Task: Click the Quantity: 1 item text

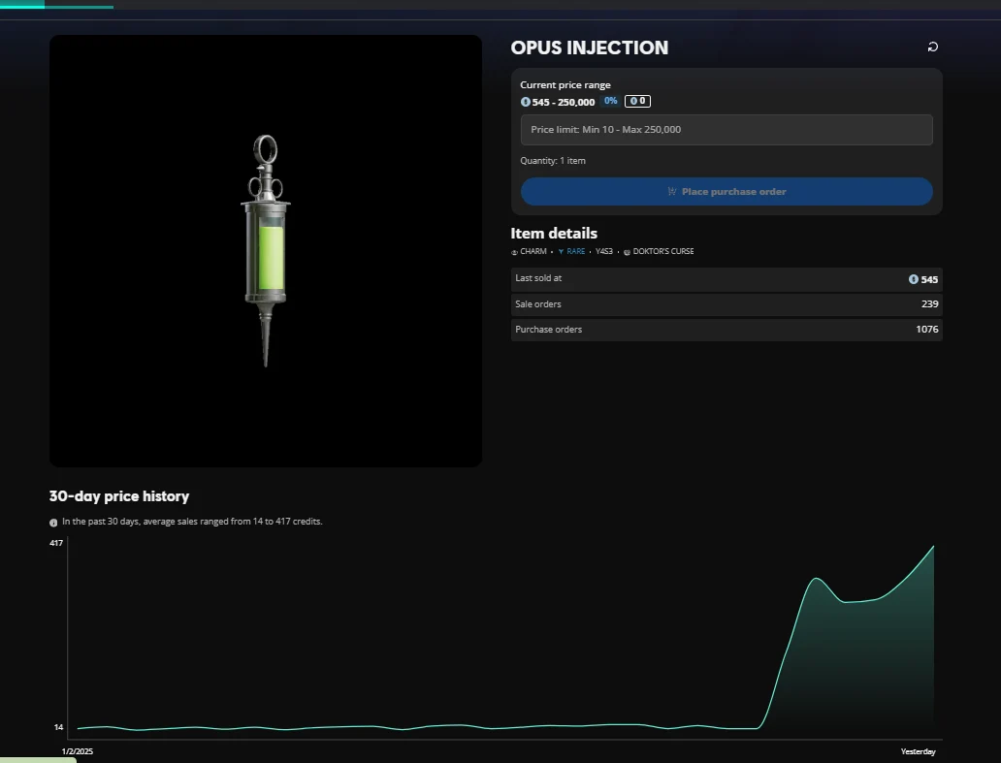Action: pos(553,161)
